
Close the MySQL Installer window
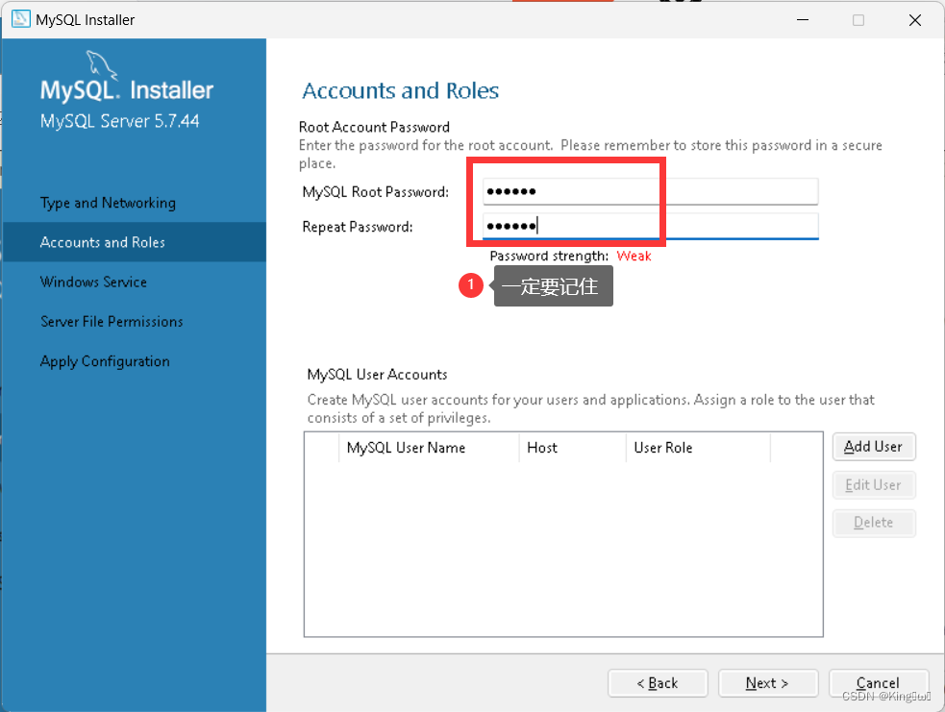coord(915,20)
